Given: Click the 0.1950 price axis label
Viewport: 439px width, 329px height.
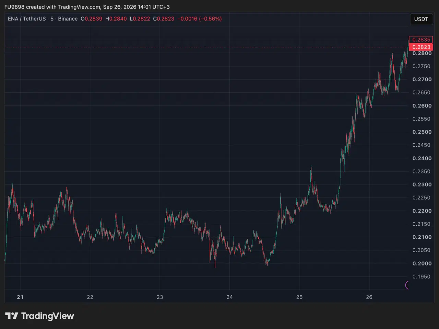Looking at the screenshot, I should 422,276.
